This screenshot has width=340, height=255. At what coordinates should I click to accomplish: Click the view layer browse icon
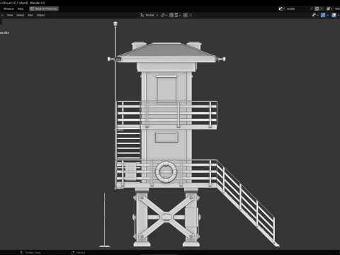(329, 8)
